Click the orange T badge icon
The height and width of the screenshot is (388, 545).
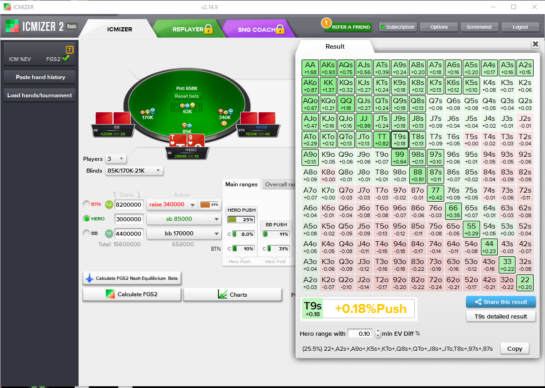coord(69,50)
